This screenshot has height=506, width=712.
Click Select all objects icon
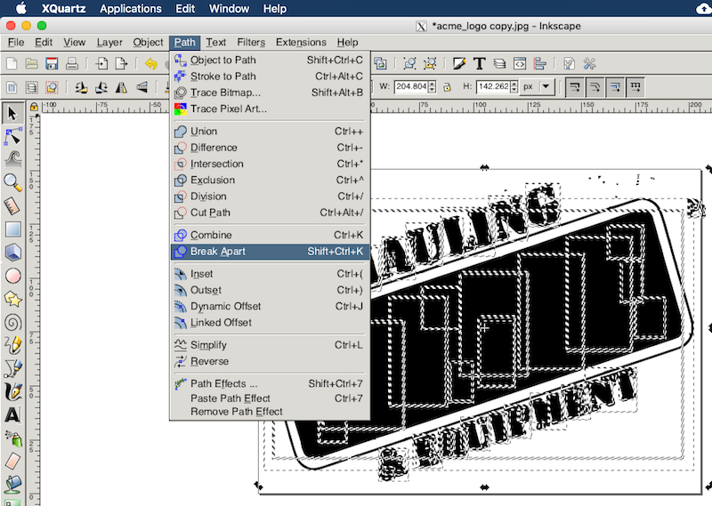12,87
